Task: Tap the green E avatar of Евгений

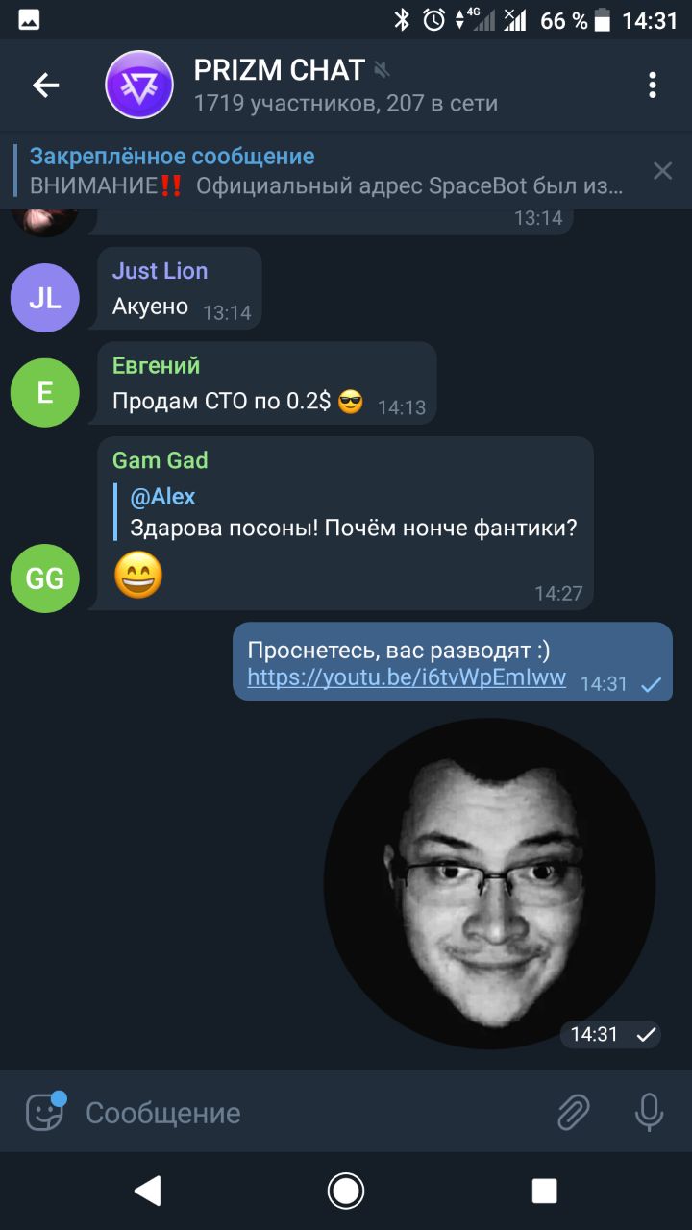Action: coord(44,392)
